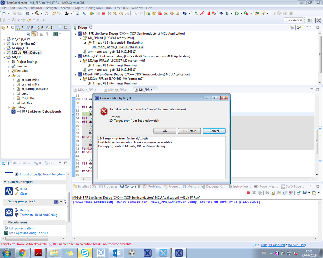Select the M4_FPR.c file in the tree
This screenshot has width=323, height=258.
[x=27, y=98]
